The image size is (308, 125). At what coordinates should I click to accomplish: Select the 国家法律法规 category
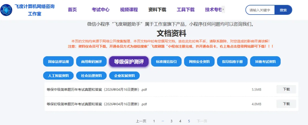(x=58, y=62)
